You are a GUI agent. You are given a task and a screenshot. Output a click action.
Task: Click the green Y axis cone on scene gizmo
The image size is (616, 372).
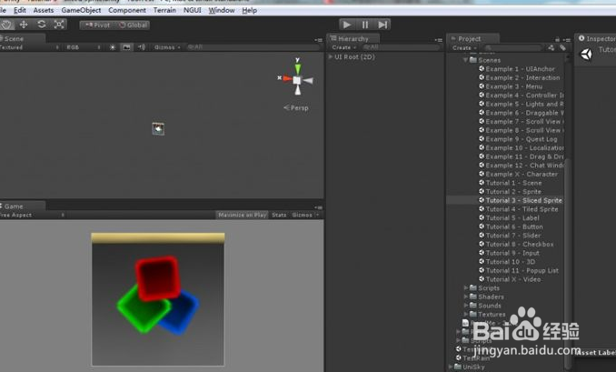[x=298, y=68]
